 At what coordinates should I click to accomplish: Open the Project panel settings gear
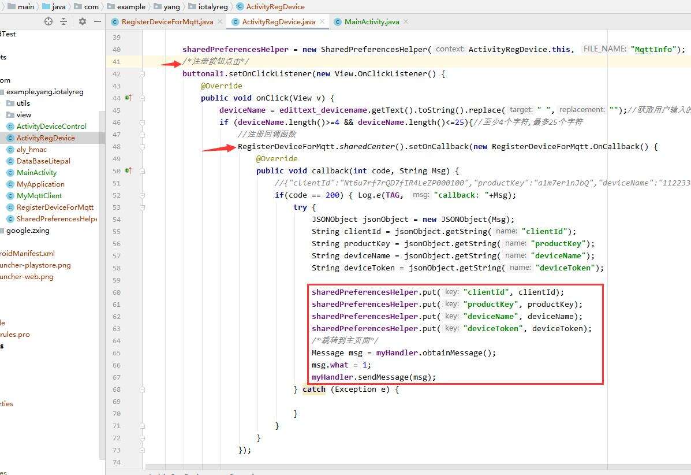click(x=83, y=21)
